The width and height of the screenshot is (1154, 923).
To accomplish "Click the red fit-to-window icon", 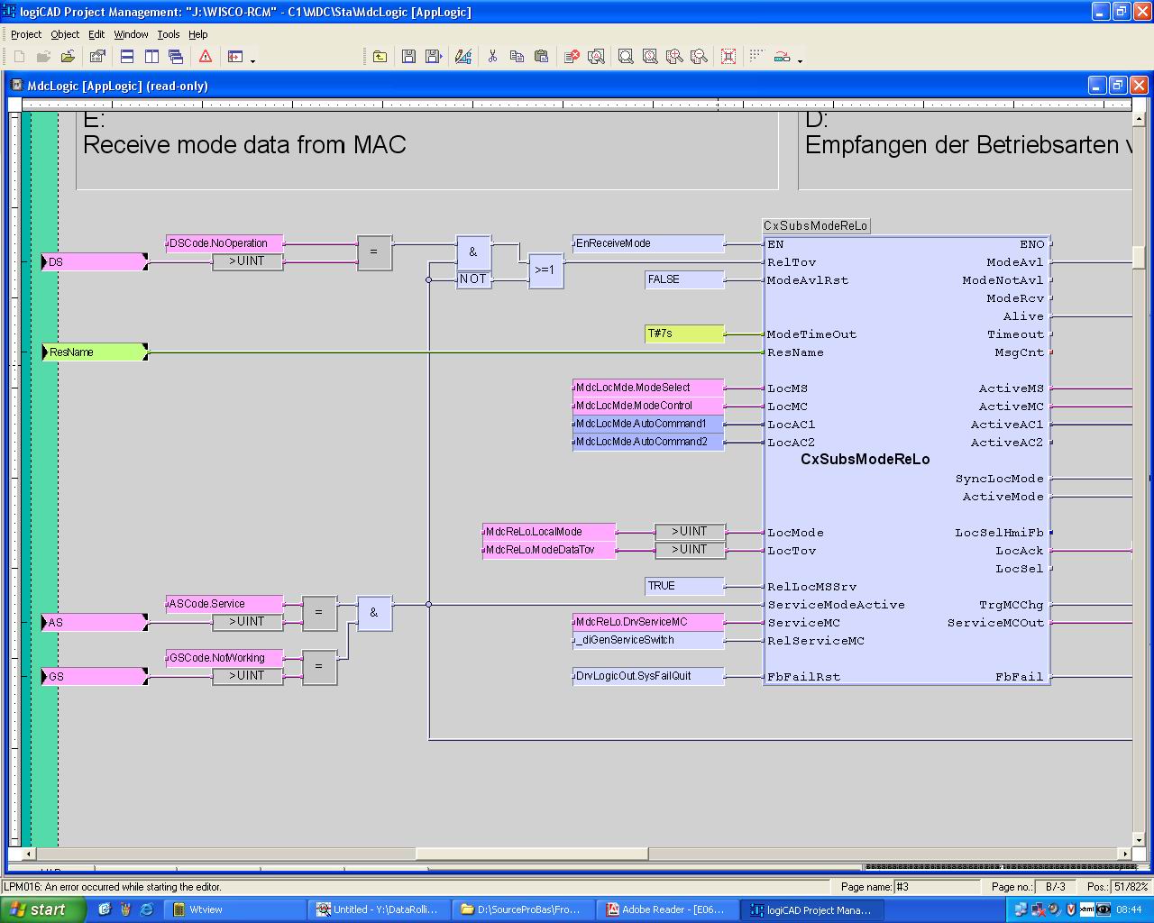I will [728, 57].
